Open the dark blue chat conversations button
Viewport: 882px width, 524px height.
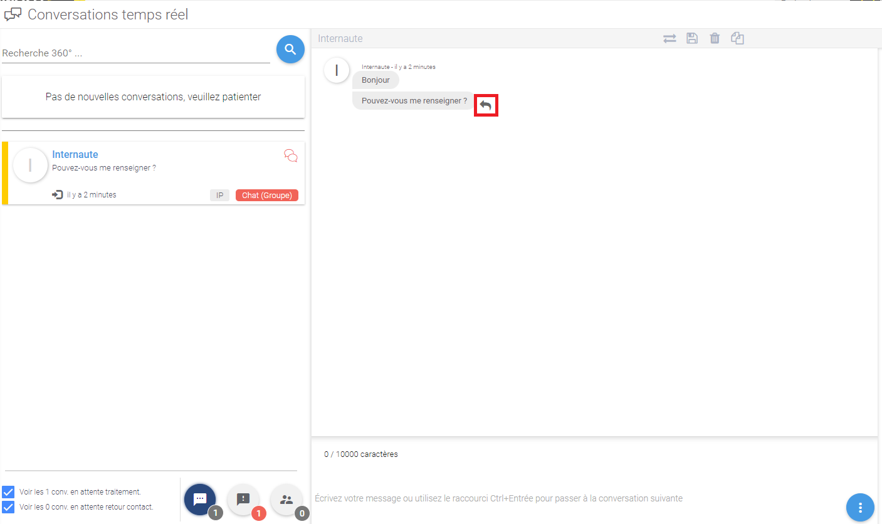(200, 500)
